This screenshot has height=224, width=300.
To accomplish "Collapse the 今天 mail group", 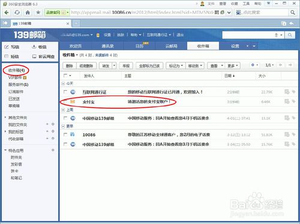I will click(63, 83).
